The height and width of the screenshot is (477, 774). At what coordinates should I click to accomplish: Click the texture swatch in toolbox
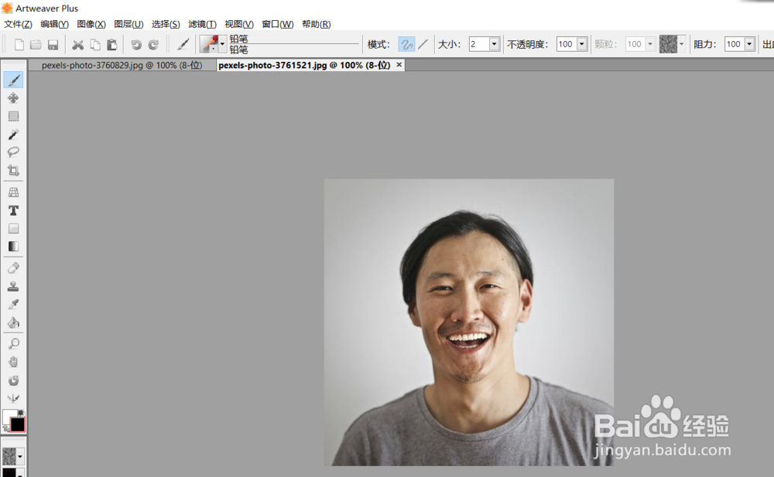[x=9, y=457]
